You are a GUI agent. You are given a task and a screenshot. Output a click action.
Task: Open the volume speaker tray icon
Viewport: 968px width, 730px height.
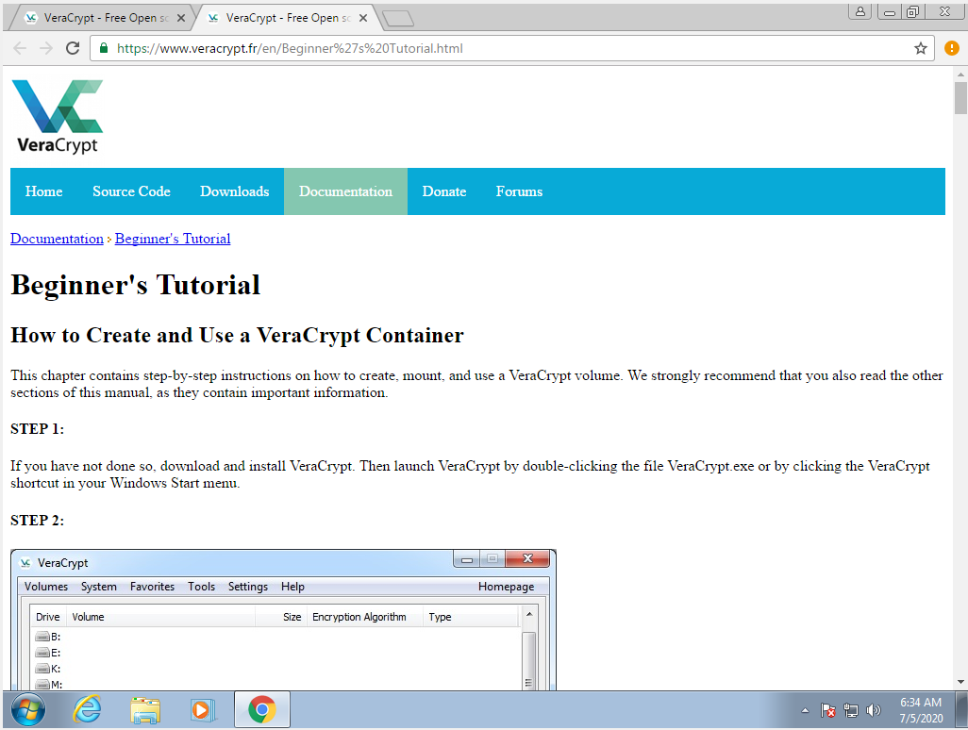point(874,710)
